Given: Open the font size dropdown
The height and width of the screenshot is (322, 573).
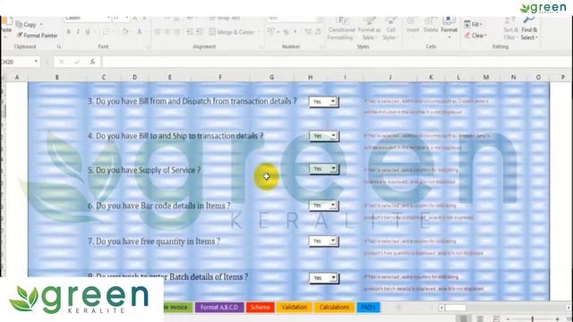Looking at the screenshot, I should pyautogui.click(x=127, y=18).
